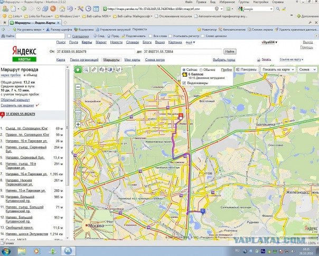Open the Избранное menu
This screenshot has width=319, height=256.
point(227,2)
